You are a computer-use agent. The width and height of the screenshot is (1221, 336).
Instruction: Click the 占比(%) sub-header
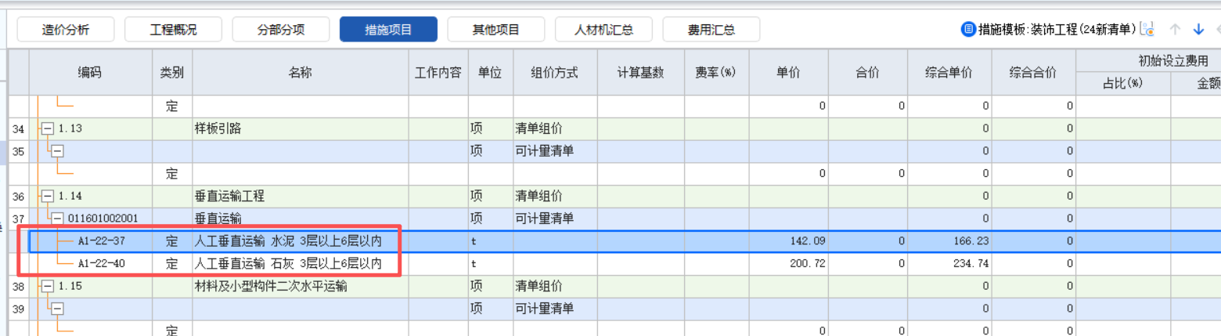(x=1123, y=84)
